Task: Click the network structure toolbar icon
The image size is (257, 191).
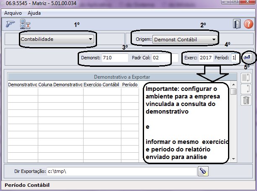Action: click(x=25, y=24)
